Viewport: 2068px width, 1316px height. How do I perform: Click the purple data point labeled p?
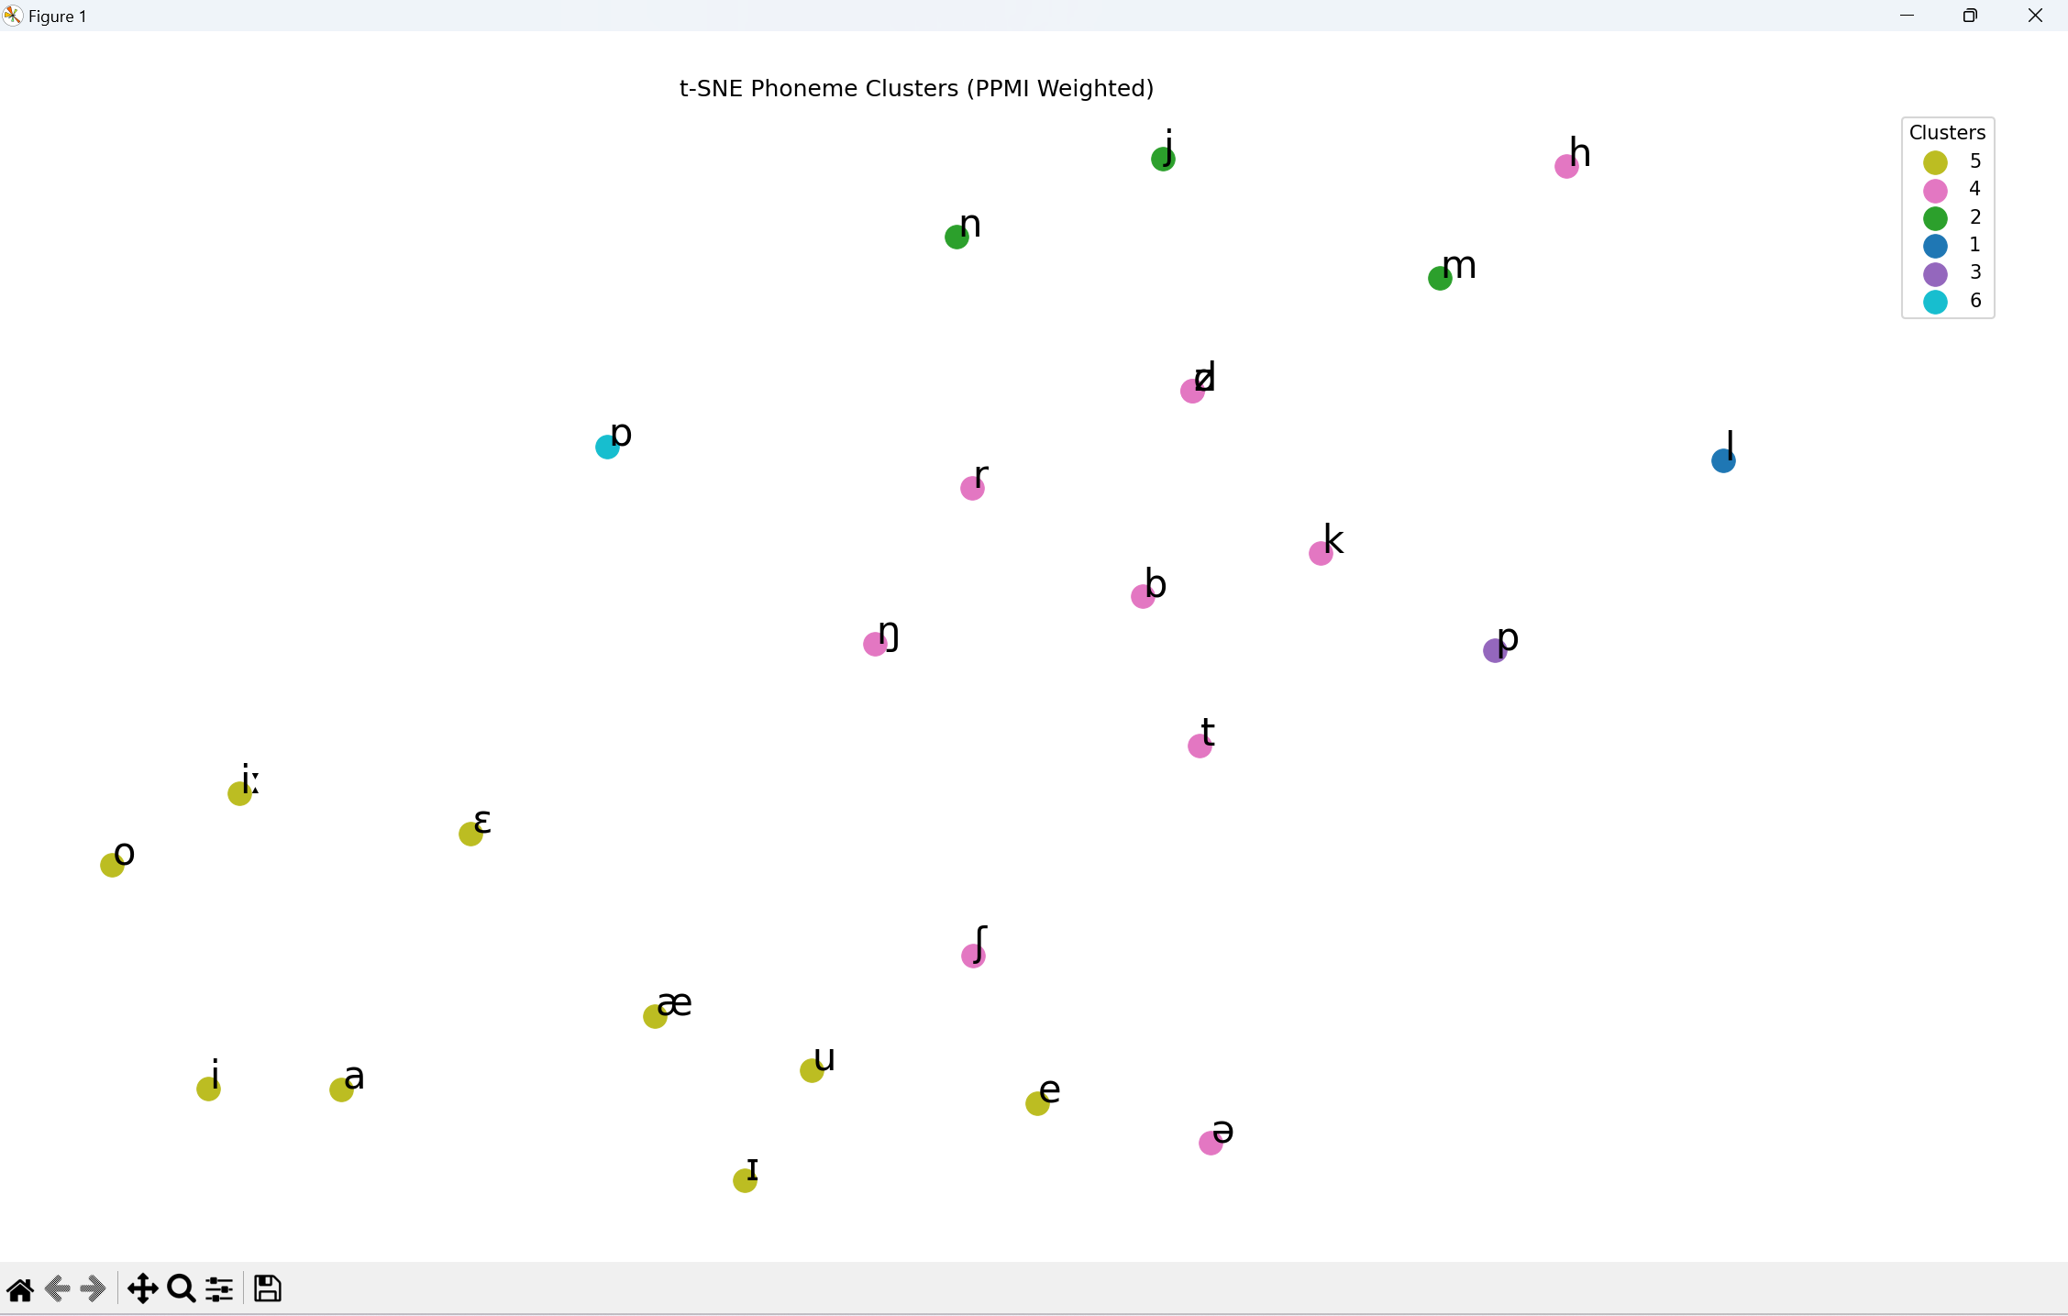click(1495, 650)
